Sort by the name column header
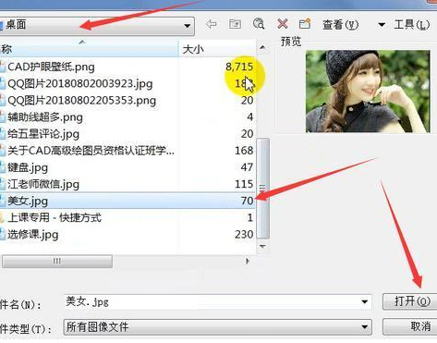Image resolution: width=437 pixels, height=343 pixels. point(89,49)
